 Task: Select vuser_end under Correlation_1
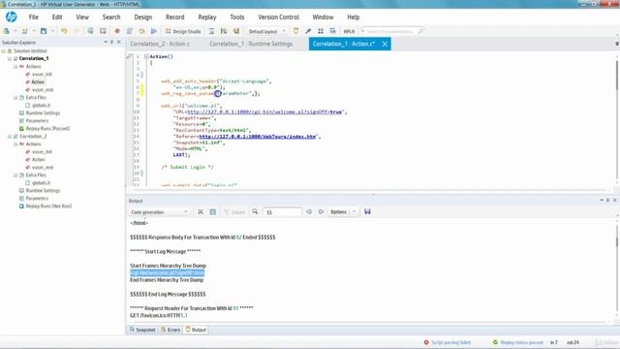tap(43, 90)
